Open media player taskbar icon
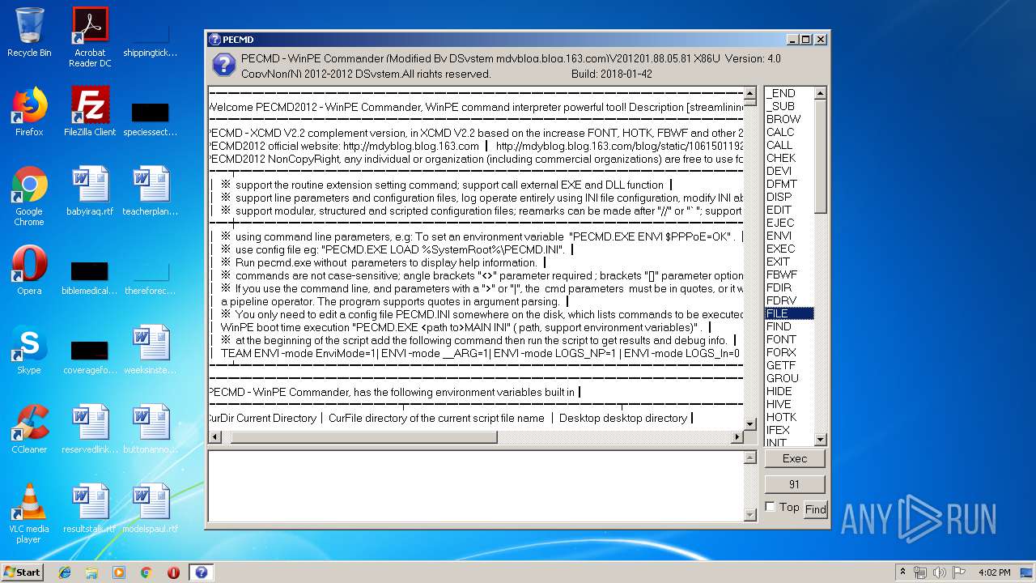Image resolution: width=1036 pixels, height=583 pixels. tap(119, 572)
